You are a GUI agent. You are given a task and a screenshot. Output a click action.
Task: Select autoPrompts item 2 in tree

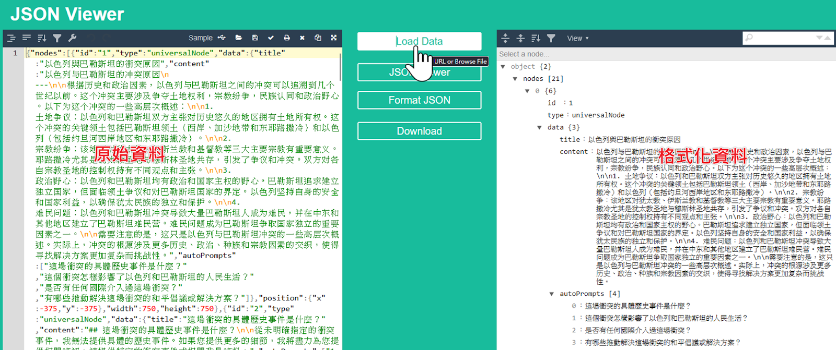click(x=631, y=330)
